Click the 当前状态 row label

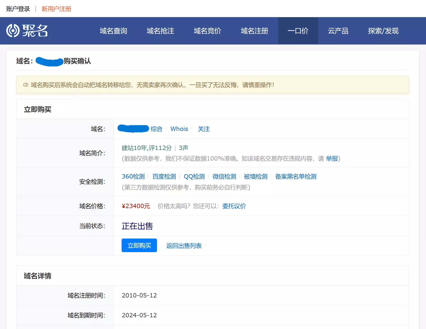tap(92, 226)
